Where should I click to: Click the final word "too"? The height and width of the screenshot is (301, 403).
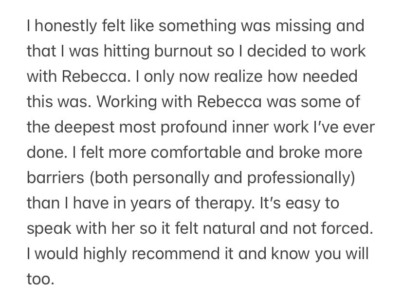click(39, 279)
